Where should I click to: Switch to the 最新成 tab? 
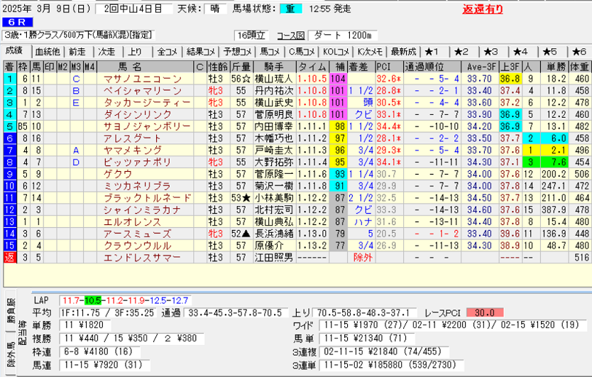click(403, 52)
